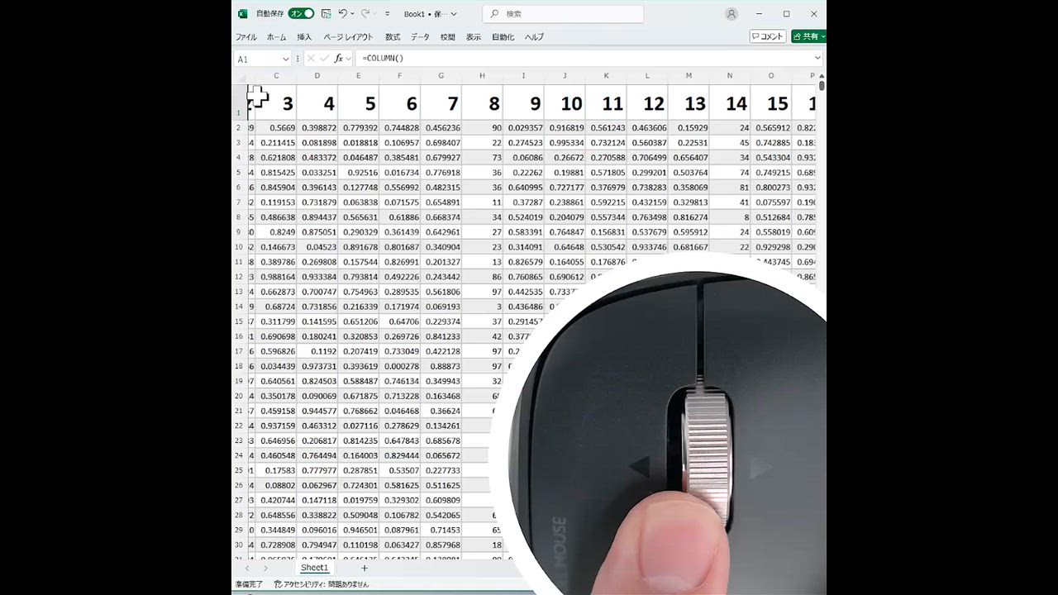Image resolution: width=1058 pixels, height=595 pixels.
Task: Open the 共有 (Share) dropdown arrow
Action: (822, 36)
